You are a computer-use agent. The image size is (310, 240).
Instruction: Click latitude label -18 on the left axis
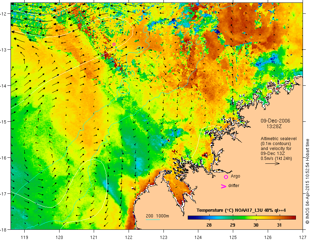4,229
